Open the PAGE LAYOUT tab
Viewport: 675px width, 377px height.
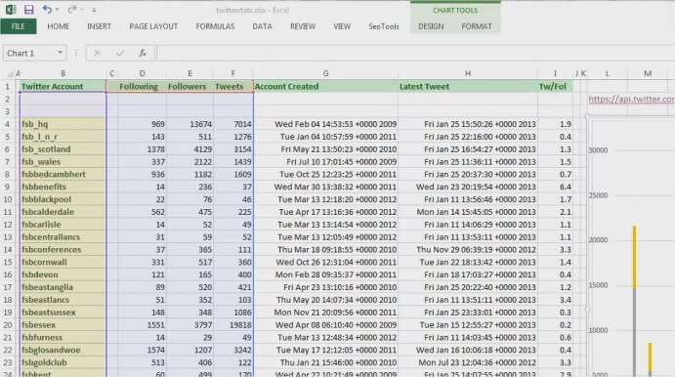(153, 26)
